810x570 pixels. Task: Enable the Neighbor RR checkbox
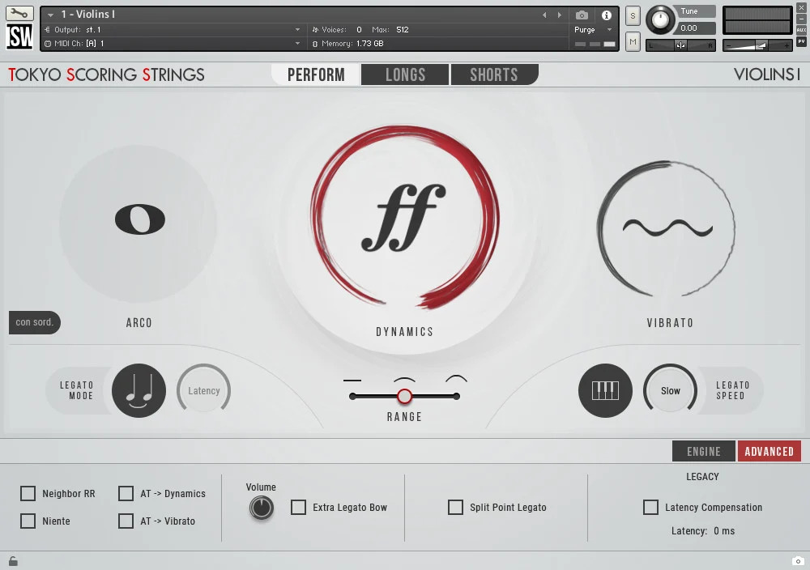(x=28, y=494)
